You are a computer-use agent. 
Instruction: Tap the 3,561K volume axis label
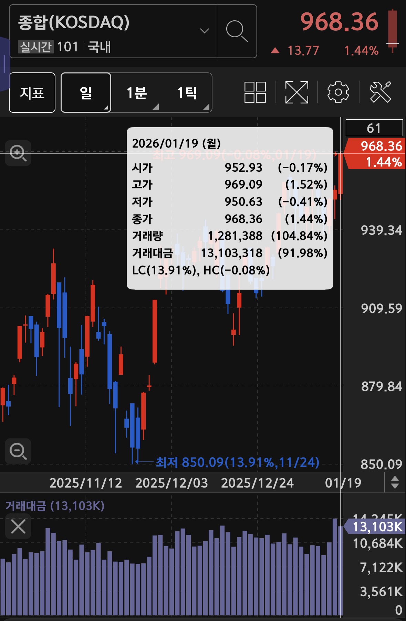(x=381, y=592)
